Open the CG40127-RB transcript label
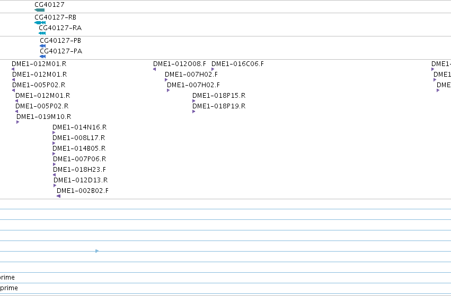This screenshot has width=451, height=296. (x=56, y=17)
